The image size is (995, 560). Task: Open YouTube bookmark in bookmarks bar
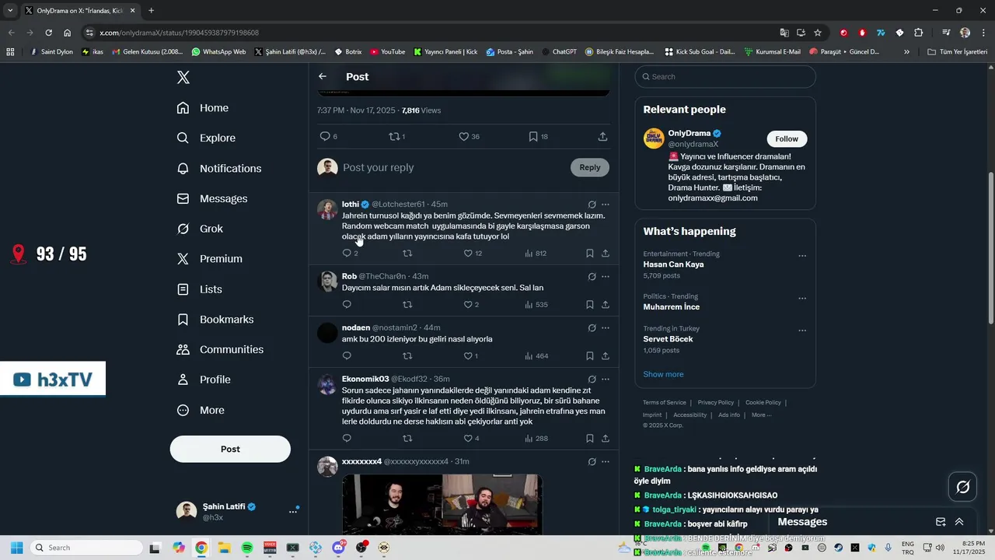coord(387,51)
